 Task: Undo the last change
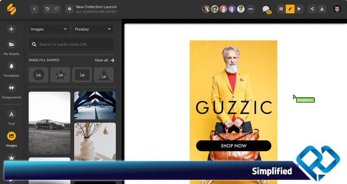tap(47, 9)
